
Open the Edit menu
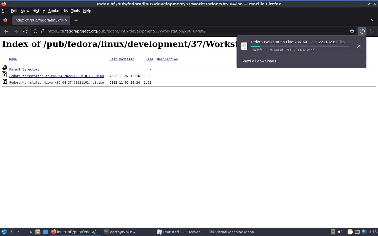pyautogui.click(x=14, y=11)
